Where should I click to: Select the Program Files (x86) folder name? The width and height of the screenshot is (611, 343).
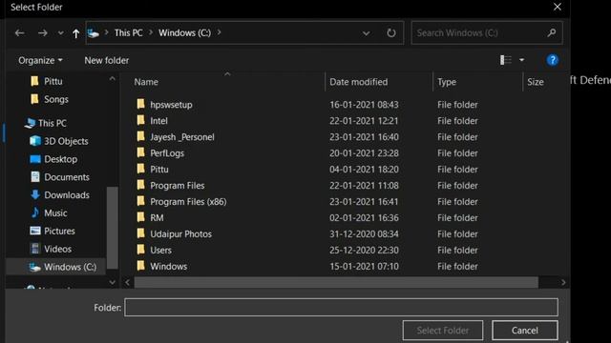[x=188, y=202]
